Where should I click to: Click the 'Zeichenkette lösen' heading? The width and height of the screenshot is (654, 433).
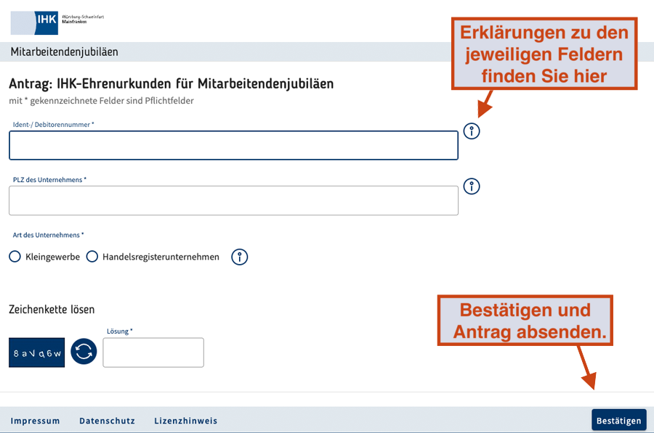coord(52,310)
